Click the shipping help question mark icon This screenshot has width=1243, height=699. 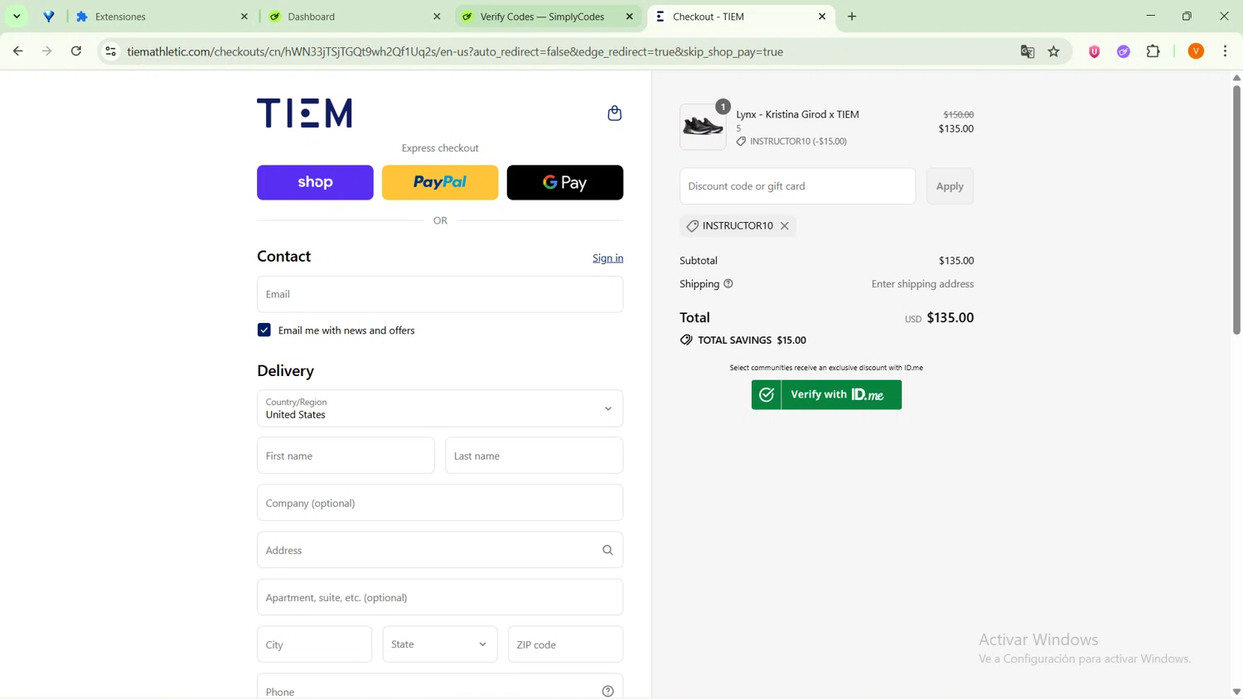point(728,284)
